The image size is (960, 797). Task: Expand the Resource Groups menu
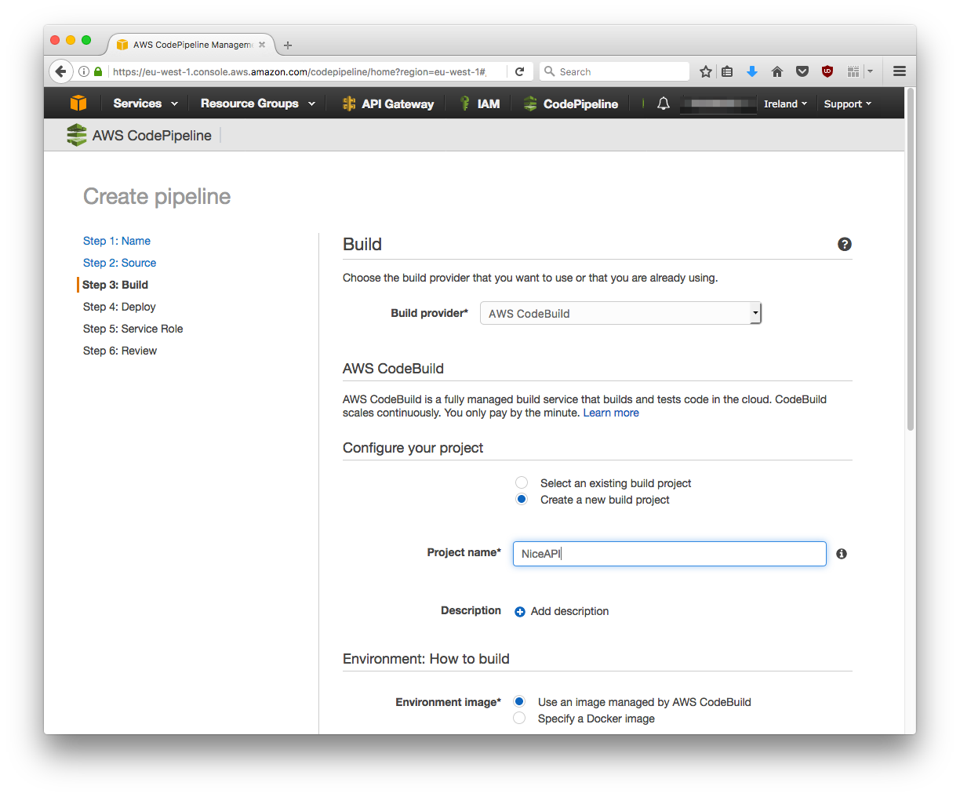coord(258,104)
